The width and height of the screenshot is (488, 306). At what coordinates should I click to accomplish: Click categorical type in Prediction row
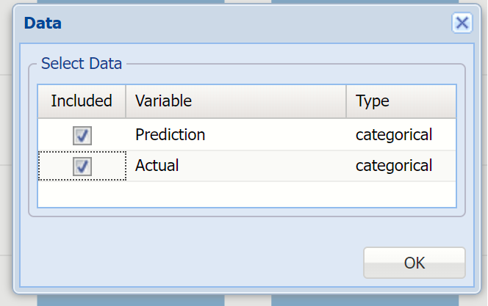coord(393,135)
